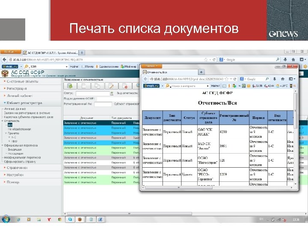
Task: Switch to Skype in the taskbar
Action: coord(70,219)
